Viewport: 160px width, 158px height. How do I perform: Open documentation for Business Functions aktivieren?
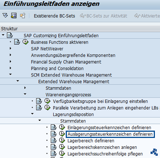[x=17, y=42]
